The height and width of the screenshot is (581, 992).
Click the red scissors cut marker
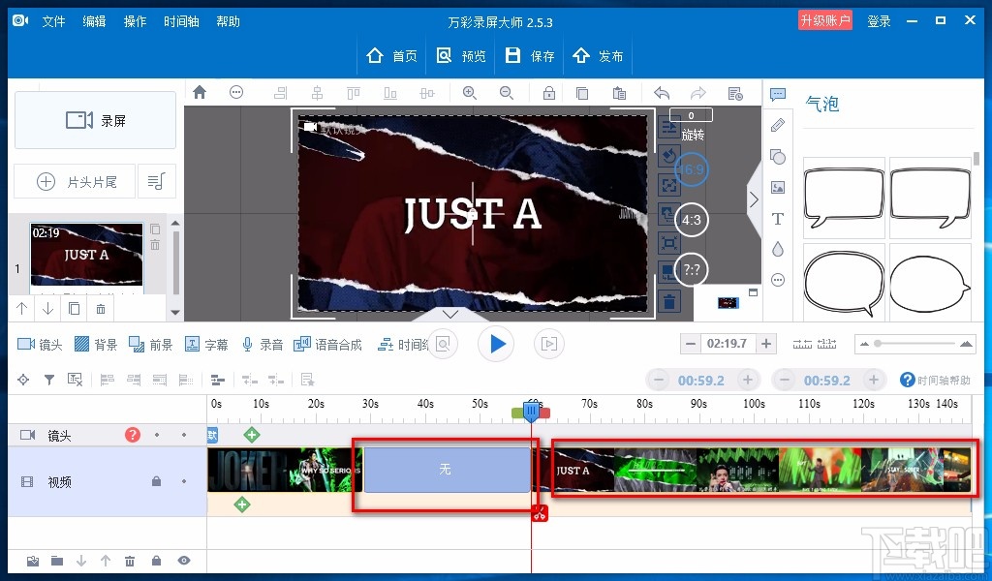coord(540,513)
